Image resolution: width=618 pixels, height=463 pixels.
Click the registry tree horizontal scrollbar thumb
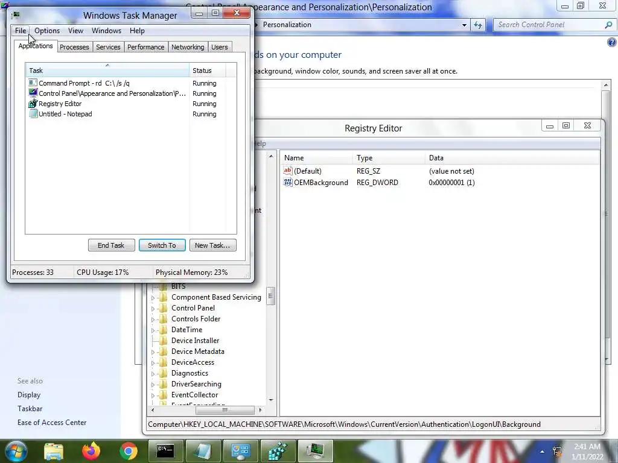point(225,410)
